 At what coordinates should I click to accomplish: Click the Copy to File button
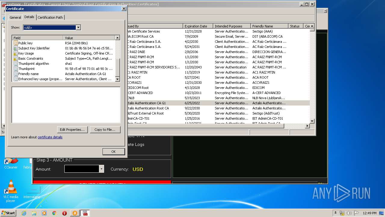click(x=105, y=130)
